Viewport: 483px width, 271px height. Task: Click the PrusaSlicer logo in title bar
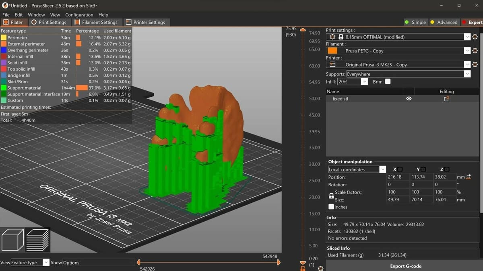(4, 6)
